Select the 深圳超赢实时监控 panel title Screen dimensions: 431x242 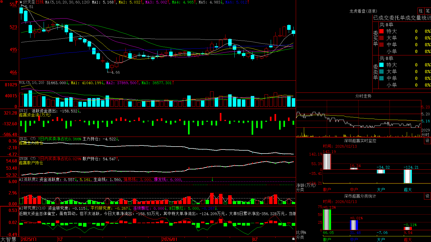pyautogui.click(x=360, y=141)
